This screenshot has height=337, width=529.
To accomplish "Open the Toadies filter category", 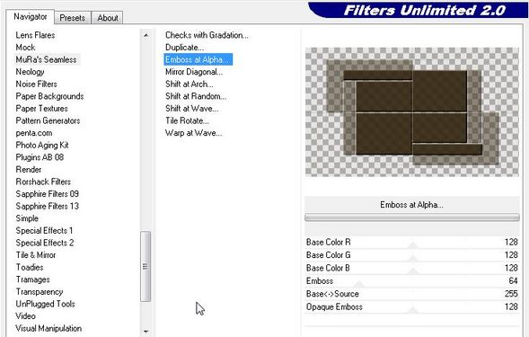I will click(30, 267).
